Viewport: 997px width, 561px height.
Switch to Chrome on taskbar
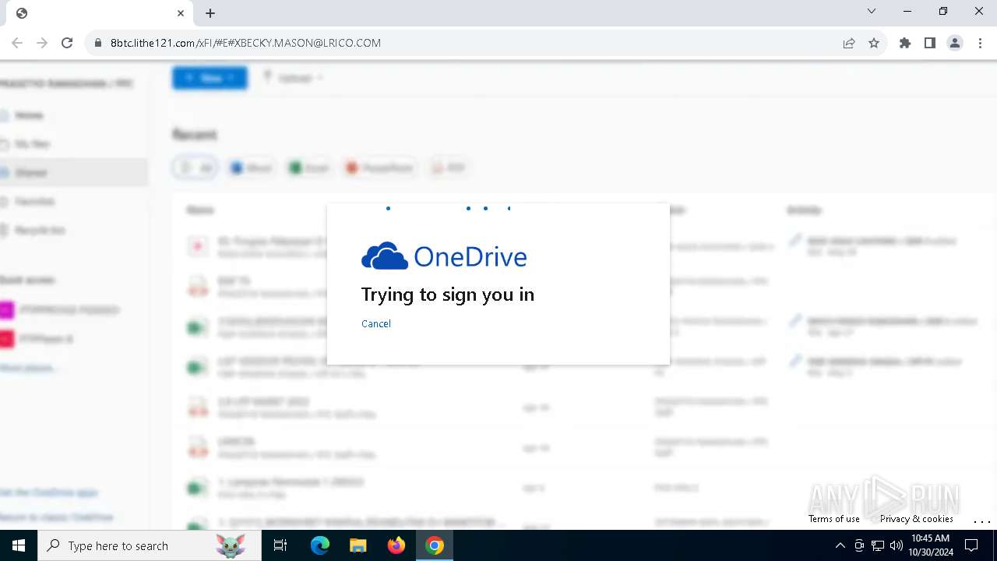[435, 545]
